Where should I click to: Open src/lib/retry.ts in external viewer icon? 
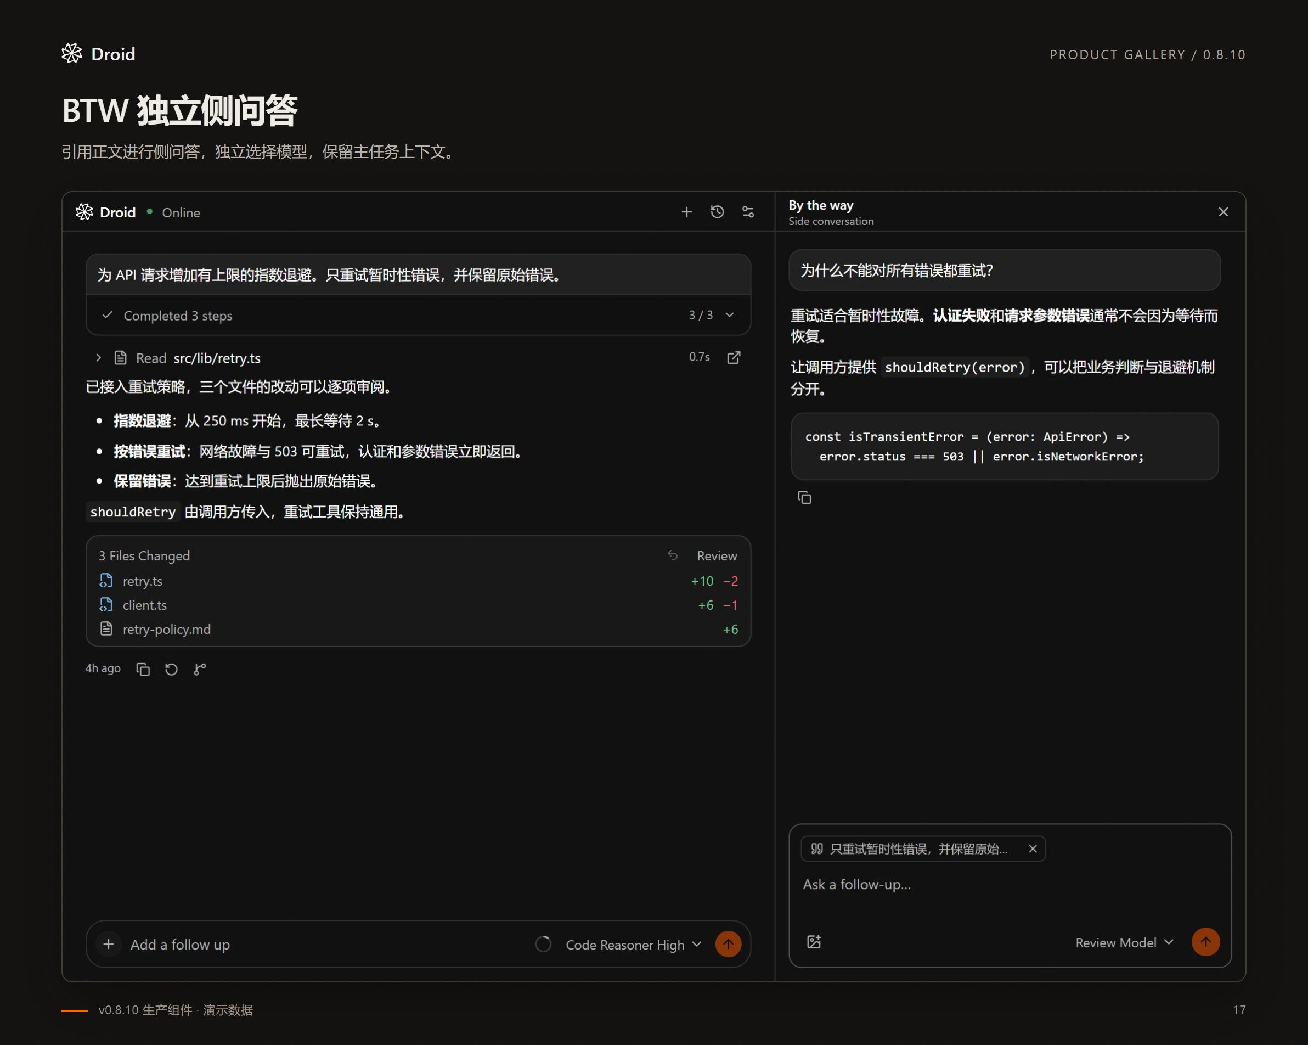pos(734,357)
